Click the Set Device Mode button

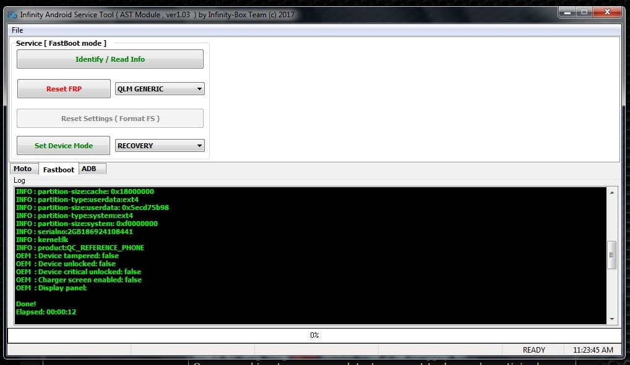[x=64, y=145]
